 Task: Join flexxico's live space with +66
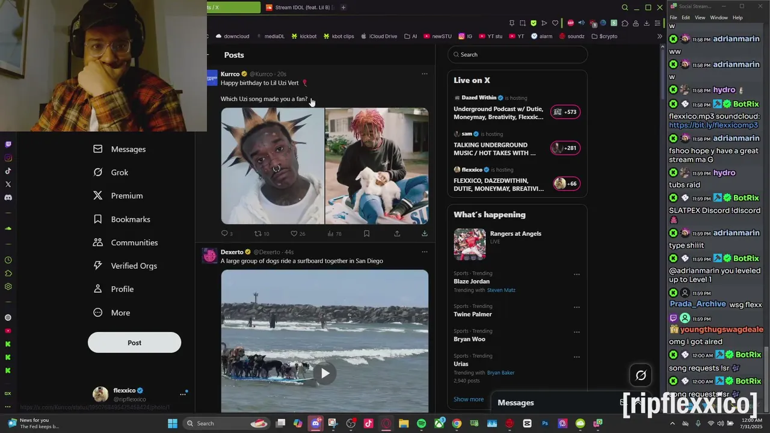pyautogui.click(x=566, y=183)
